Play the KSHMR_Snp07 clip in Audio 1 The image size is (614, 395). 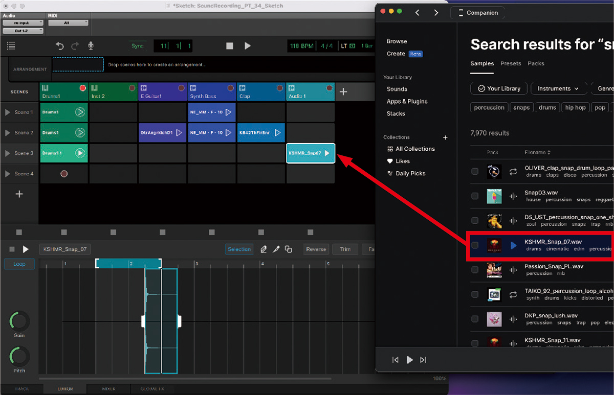tap(327, 153)
